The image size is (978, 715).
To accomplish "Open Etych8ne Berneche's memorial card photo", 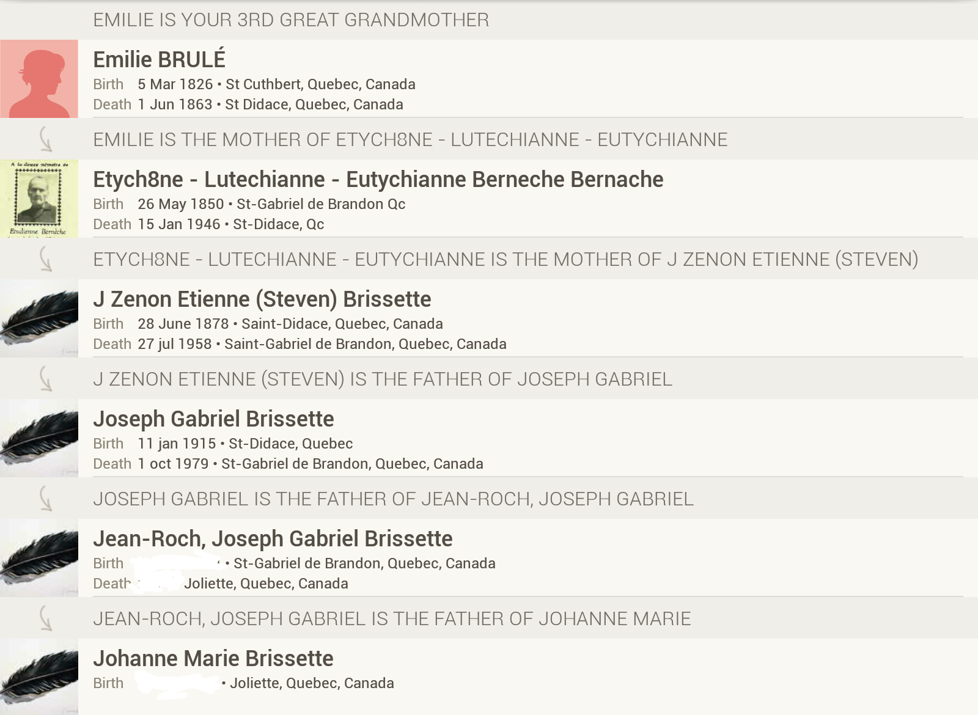I will [39, 199].
